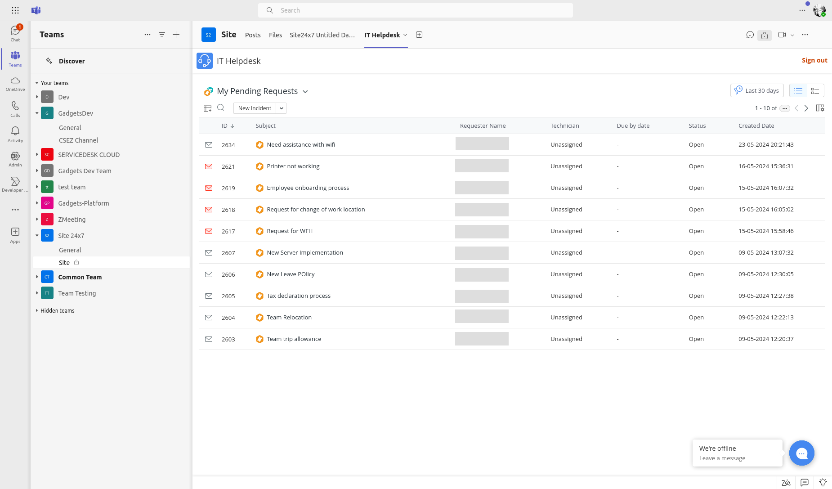The height and width of the screenshot is (489, 832).
Task: Open the Activity bell feed
Action: click(15, 134)
